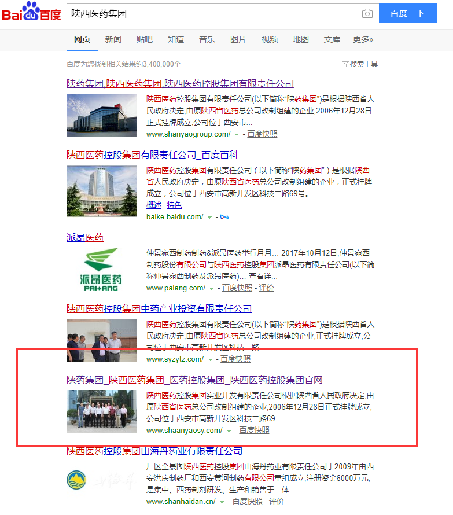Click 百度快照 link for syzytz.com
The height and width of the screenshot is (515, 453).
[235, 359]
